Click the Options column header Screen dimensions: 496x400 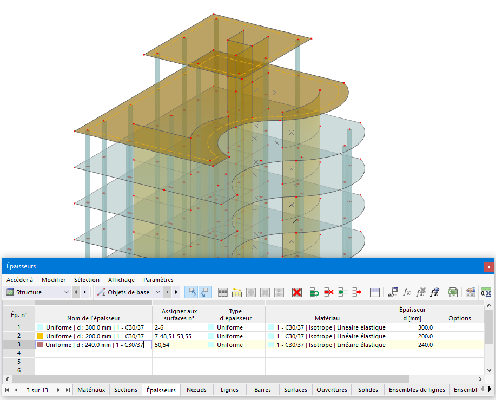460,314
